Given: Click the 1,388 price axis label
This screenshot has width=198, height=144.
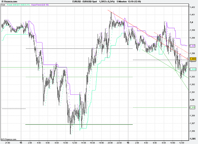Looking at the screenshot, I should [x=192, y=116].
